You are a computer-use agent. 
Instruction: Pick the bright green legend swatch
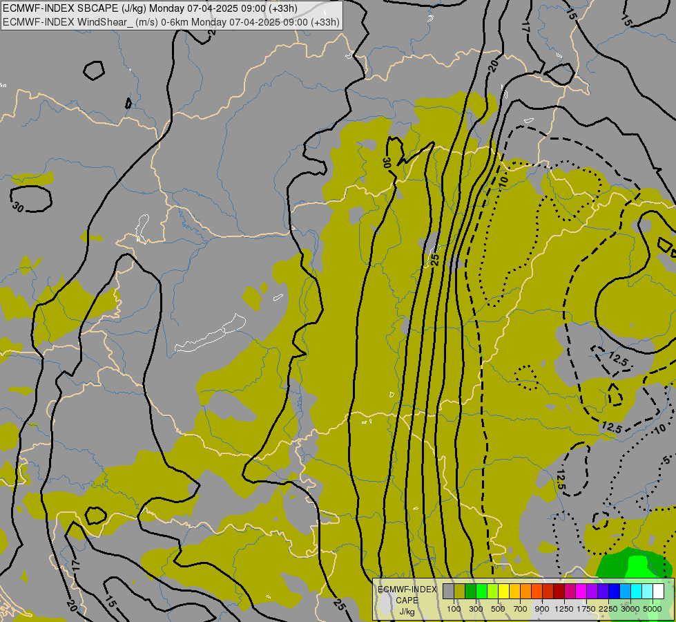(481, 591)
